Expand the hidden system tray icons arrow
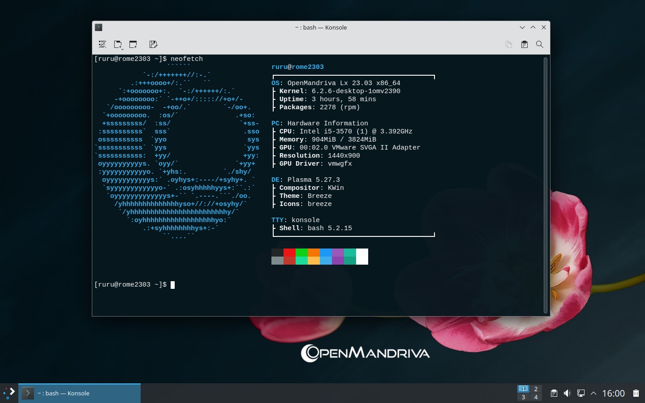Viewport: 645px width, 403px height. tap(593, 393)
